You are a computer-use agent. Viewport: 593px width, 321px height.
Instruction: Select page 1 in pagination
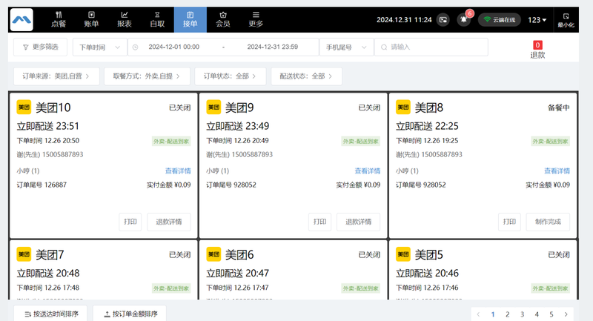(x=493, y=314)
